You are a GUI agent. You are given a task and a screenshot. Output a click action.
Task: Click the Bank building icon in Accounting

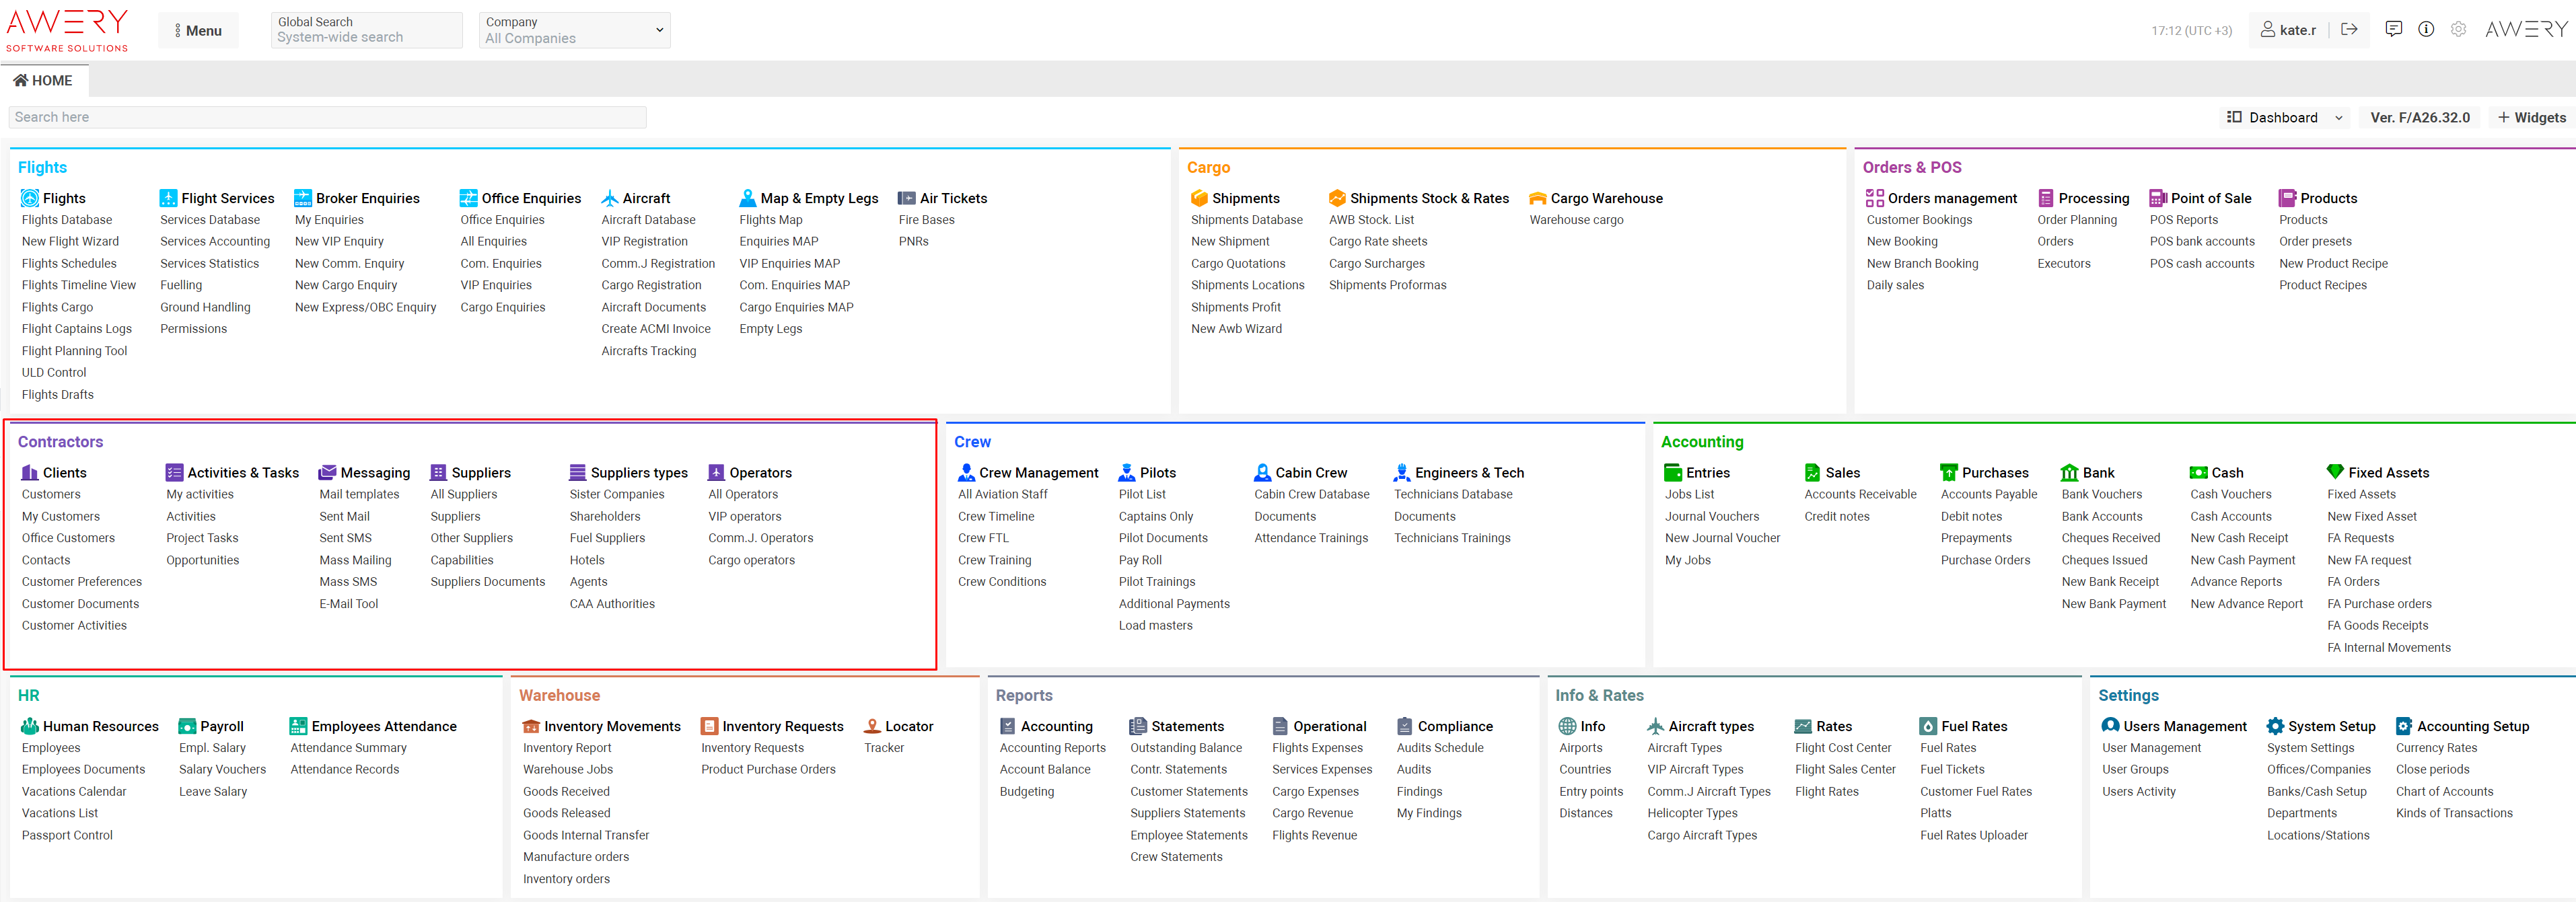tap(2069, 472)
